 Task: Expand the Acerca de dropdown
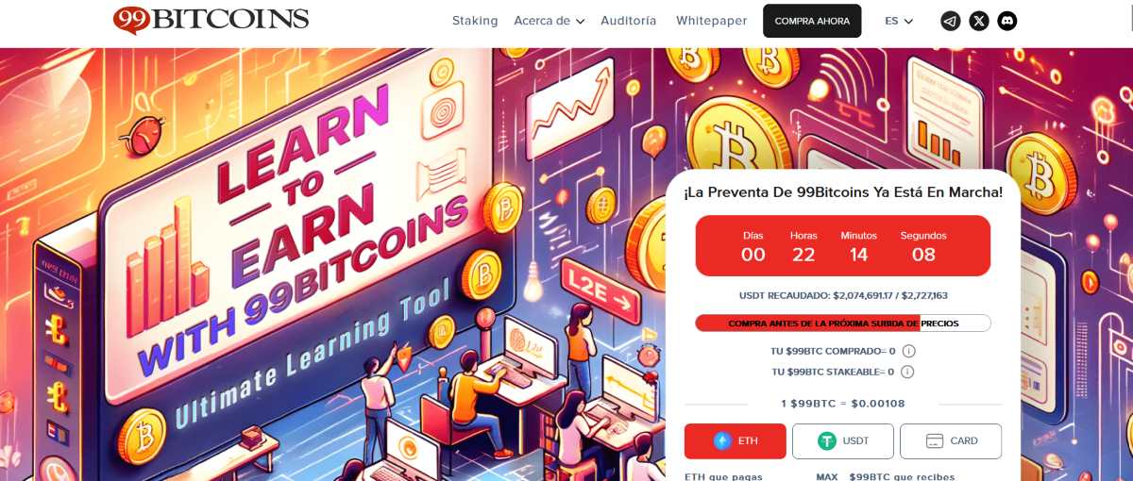pos(550,21)
